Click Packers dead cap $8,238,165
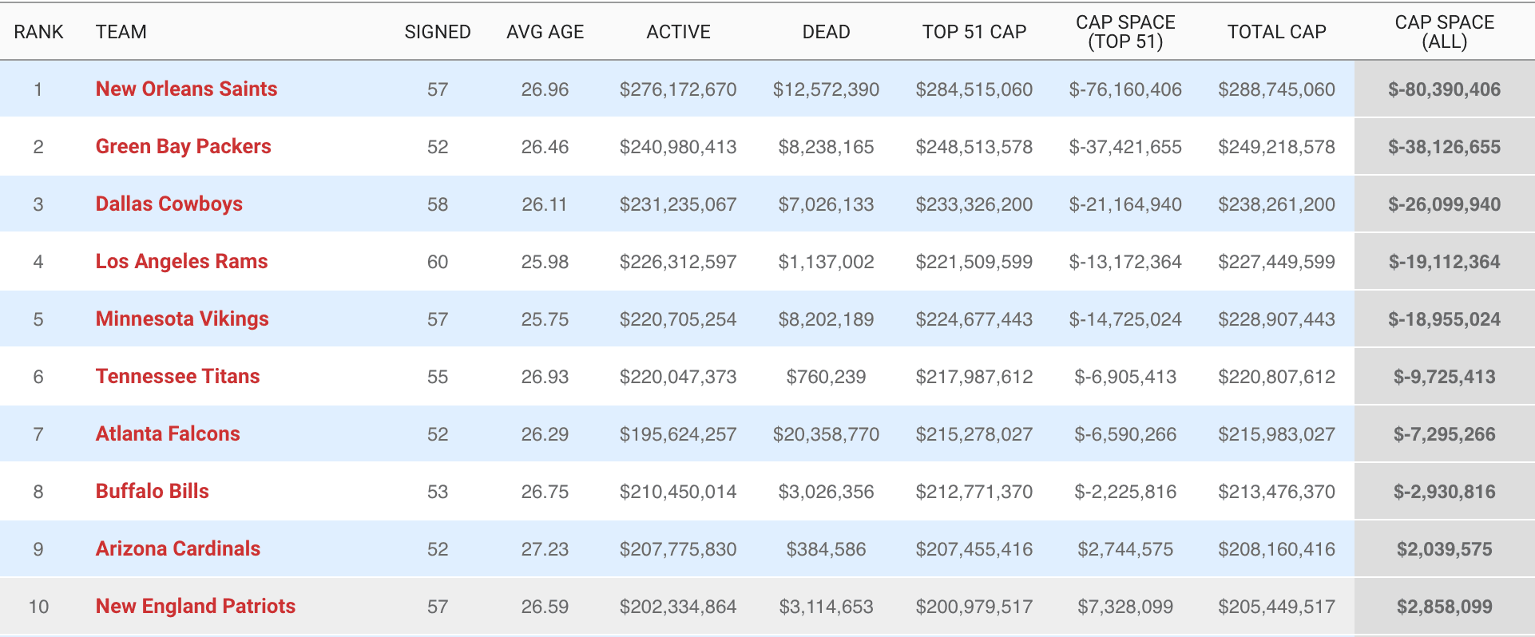Image resolution: width=1535 pixels, height=637 pixels. click(826, 147)
